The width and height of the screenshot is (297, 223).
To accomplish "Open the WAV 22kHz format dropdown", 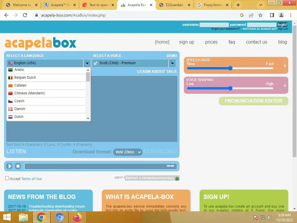I will click(128, 152).
